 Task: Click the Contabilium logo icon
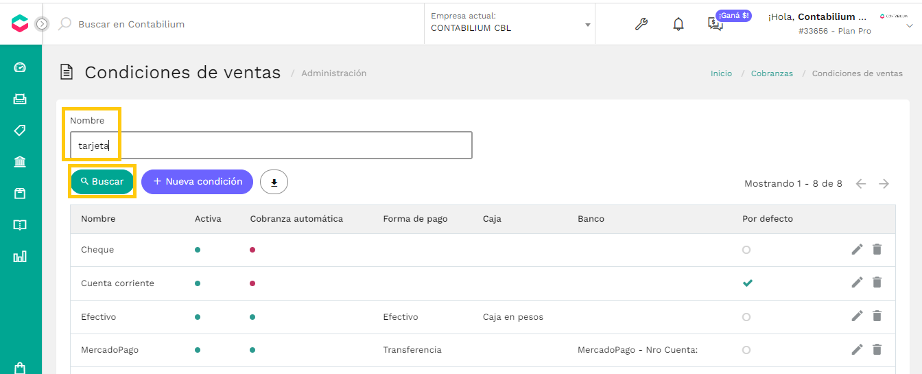(20, 23)
